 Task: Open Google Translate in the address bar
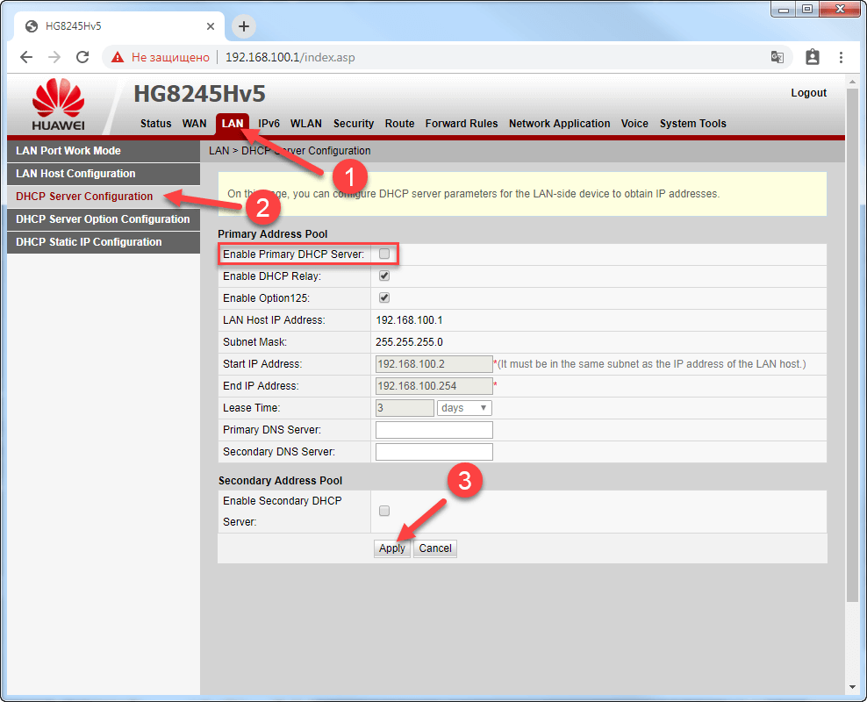click(x=777, y=56)
